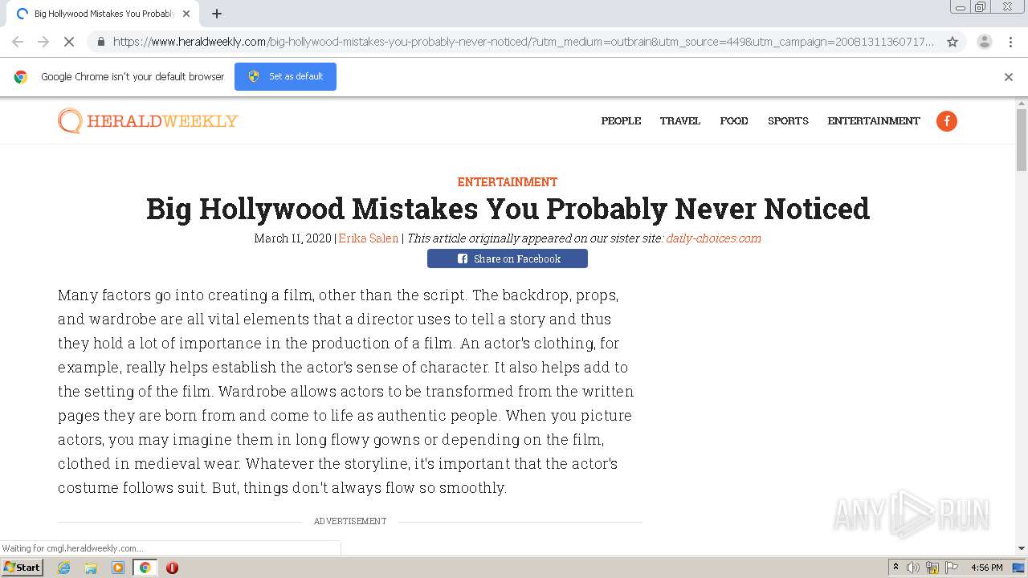This screenshot has width=1028, height=578.
Task: Click the orange ENTERTAINMENT category label
Action: click(508, 182)
